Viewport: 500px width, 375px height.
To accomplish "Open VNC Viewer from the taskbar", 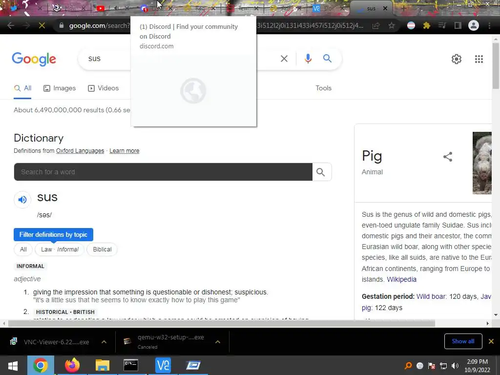I will pos(163,365).
